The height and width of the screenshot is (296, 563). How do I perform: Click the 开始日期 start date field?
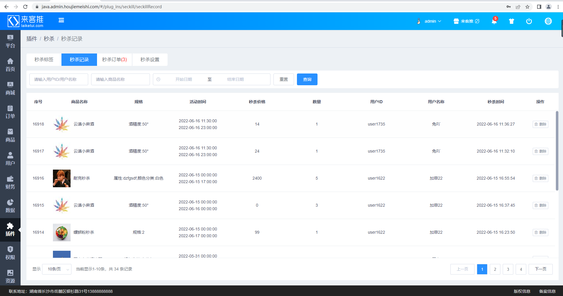point(184,79)
